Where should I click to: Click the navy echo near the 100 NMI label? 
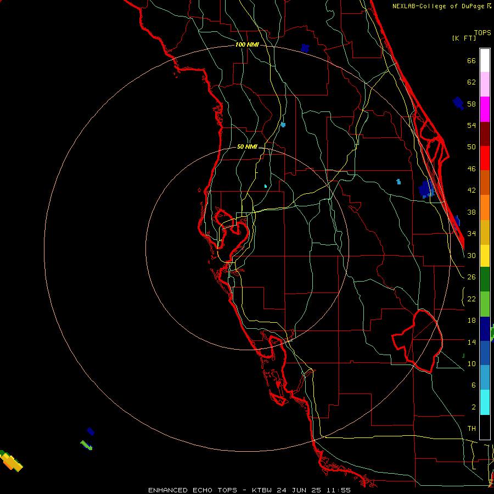click(x=305, y=48)
